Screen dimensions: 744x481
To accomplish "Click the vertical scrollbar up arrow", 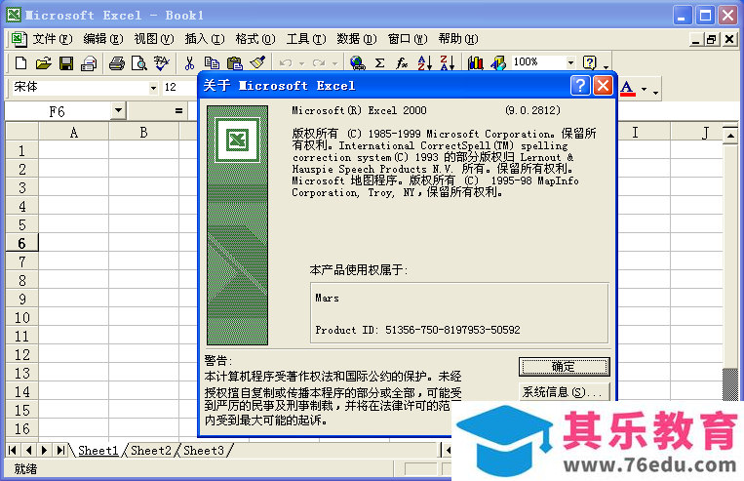I will click(x=730, y=136).
